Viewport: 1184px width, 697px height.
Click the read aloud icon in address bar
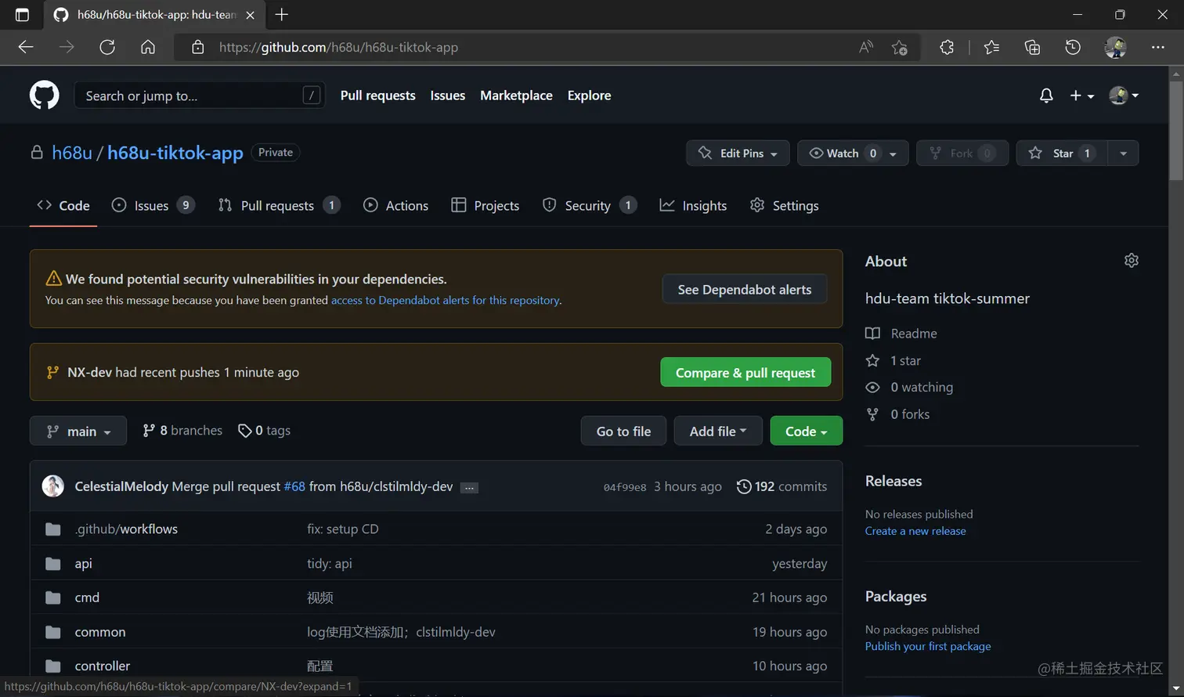[865, 47]
